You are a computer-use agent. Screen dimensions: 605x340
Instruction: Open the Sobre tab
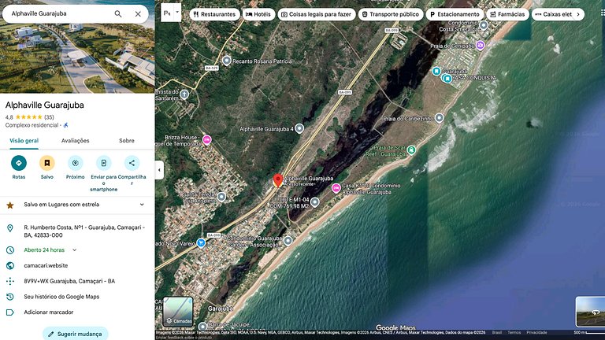(127, 141)
